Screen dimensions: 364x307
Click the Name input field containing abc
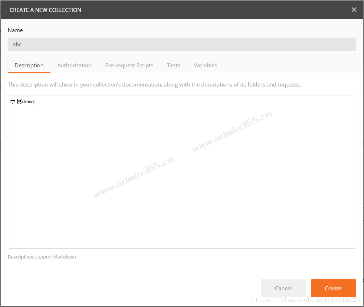pyautogui.click(x=182, y=44)
